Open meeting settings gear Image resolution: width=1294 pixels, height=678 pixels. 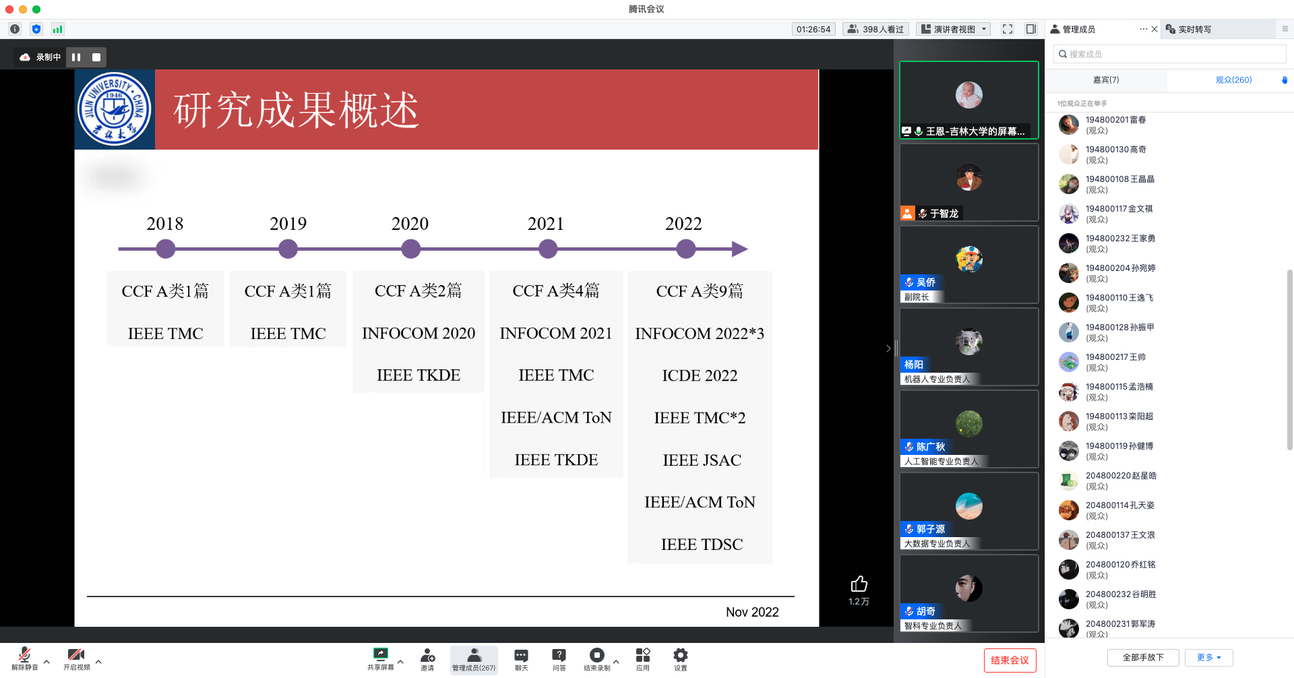681,658
